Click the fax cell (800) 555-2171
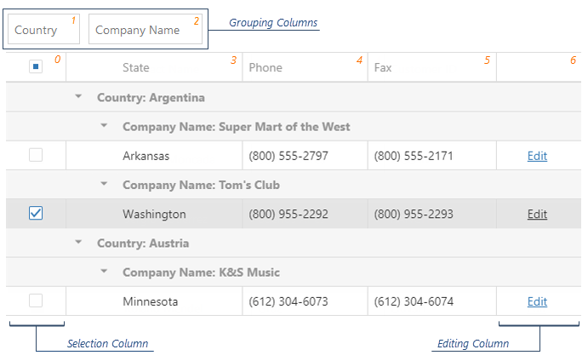 [414, 156]
